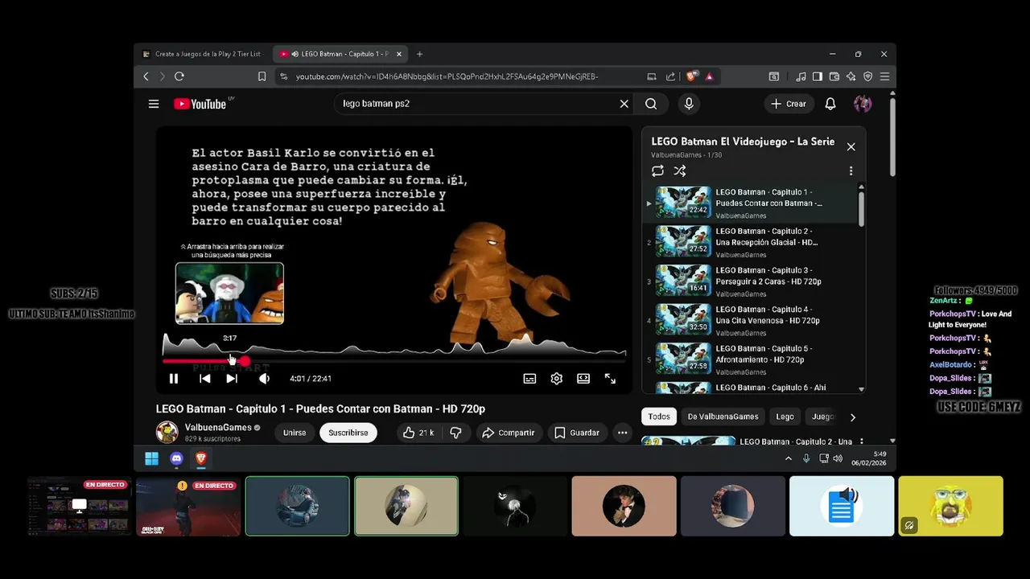Dislike the video with thumbs down
The height and width of the screenshot is (579, 1030).
point(455,433)
